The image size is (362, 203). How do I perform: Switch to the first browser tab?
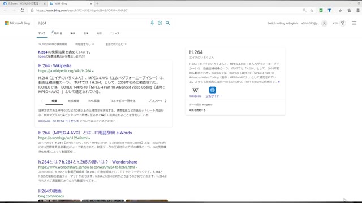click(24, 4)
